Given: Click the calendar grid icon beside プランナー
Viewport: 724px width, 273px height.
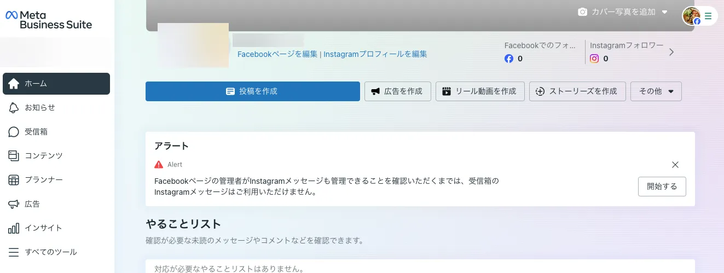Looking at the screenshot, I should click(14, 180).
